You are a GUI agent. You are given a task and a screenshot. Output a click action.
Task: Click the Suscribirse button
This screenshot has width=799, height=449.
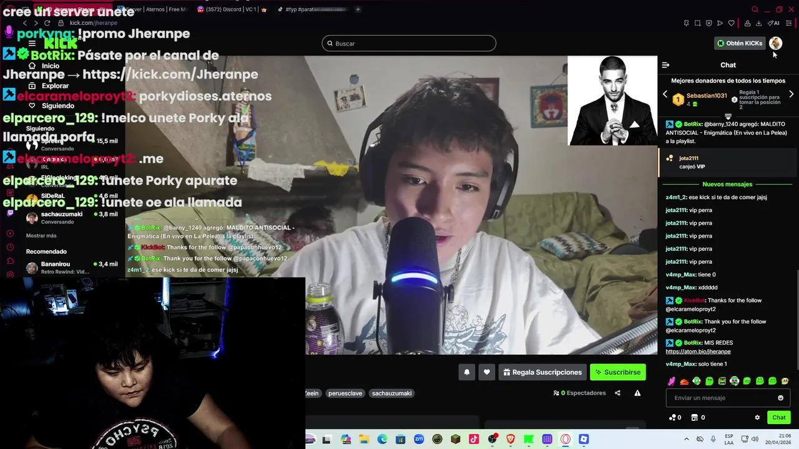click(x=617, y=372)
